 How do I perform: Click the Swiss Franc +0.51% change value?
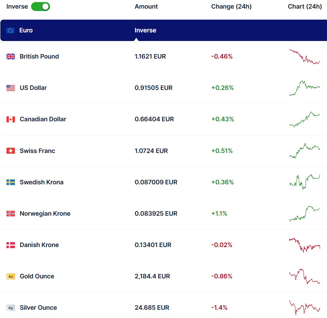[x=222, y=151]
